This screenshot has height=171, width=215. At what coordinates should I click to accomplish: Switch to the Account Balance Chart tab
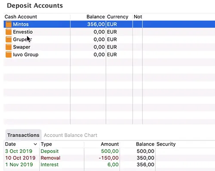pos(71,135)
